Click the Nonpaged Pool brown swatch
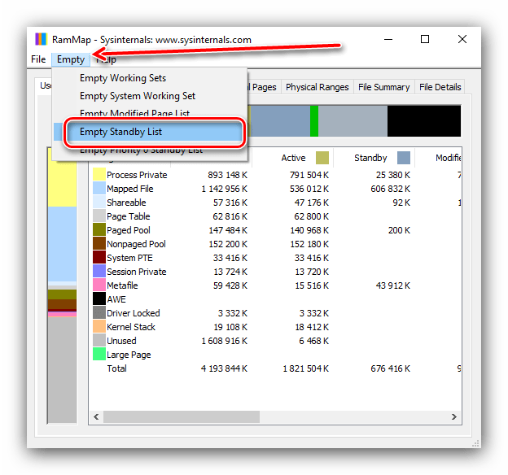 [x=99, y=243]
